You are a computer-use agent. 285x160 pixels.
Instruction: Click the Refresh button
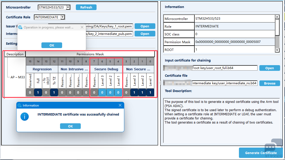[86, 7]
